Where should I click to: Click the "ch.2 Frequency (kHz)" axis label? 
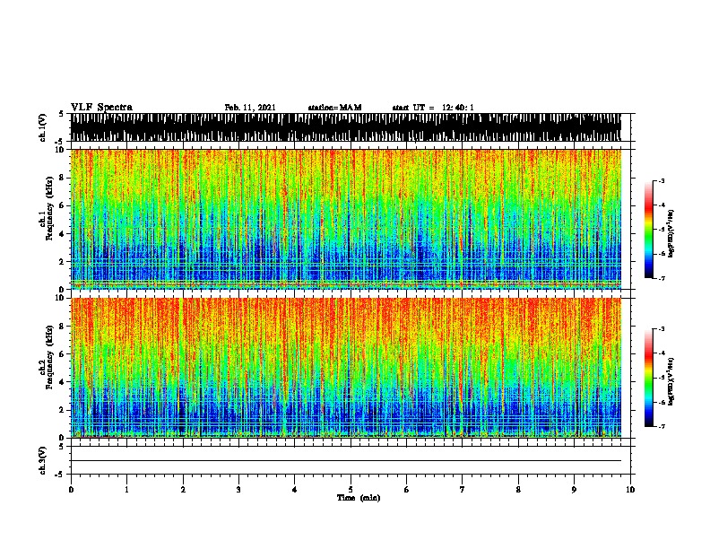click(46, 358)
